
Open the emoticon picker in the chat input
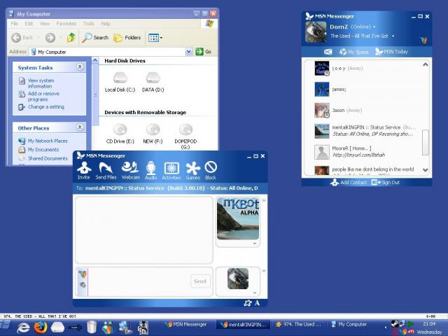(x=83, y=274)
